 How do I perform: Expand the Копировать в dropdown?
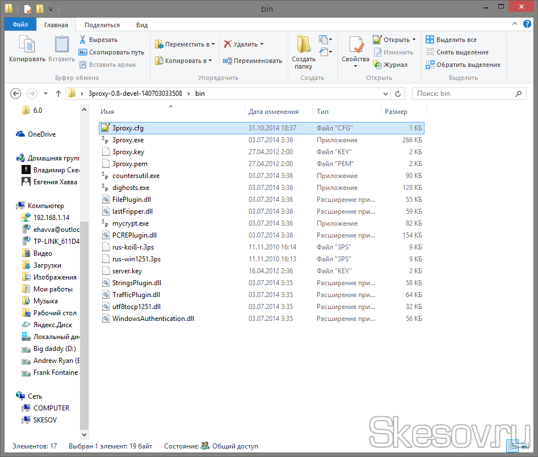pyautogui.click(x=210, y=61)
